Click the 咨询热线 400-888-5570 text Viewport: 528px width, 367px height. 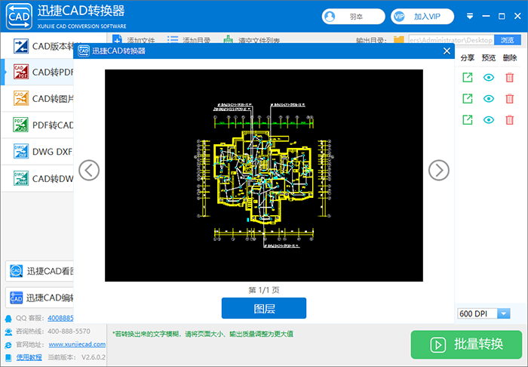pyautogui.click(x=53, y=332)
